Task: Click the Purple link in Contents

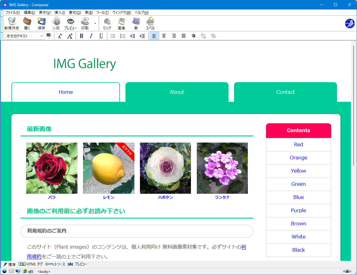Action: click(299, 210)
